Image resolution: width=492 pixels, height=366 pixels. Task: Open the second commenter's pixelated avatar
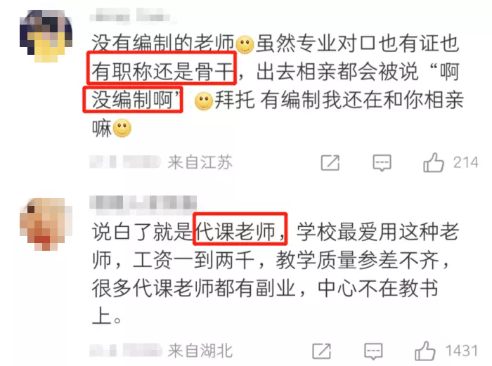46,224
